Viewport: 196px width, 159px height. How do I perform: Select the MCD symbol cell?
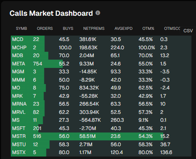(18, 39)
